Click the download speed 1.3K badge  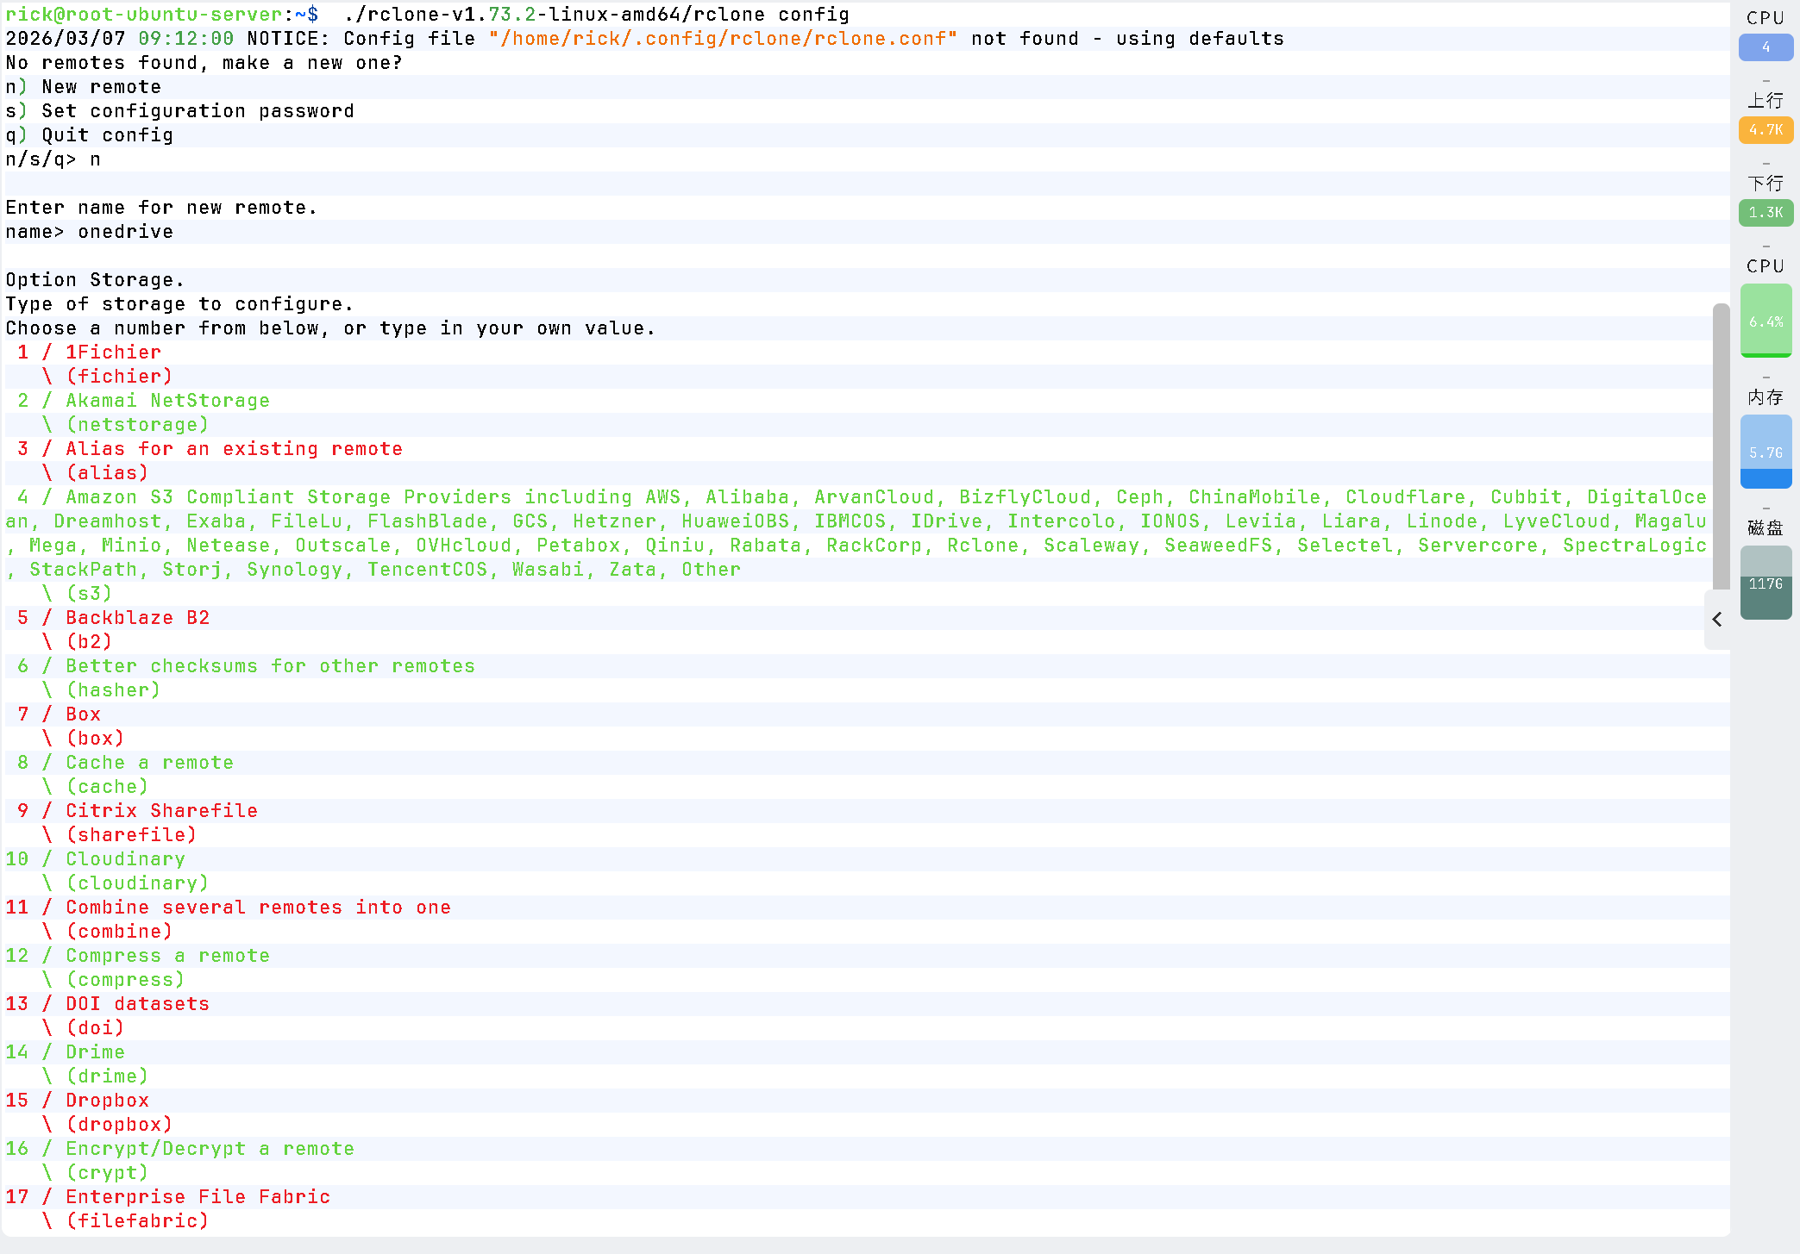pyautogui.click(x=1766, y=213)
